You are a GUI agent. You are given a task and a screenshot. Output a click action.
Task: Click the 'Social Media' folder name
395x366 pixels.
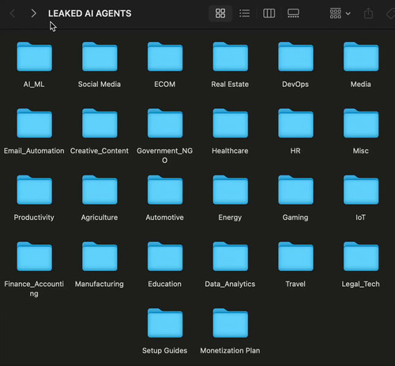(x=100, y=85)
